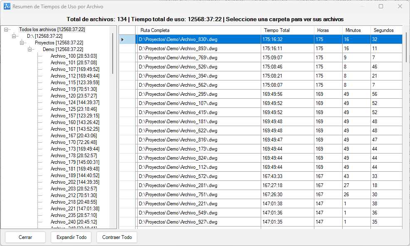Click the 'Expandir Todo' button
The image size is (410, 246).
[71, 237]
